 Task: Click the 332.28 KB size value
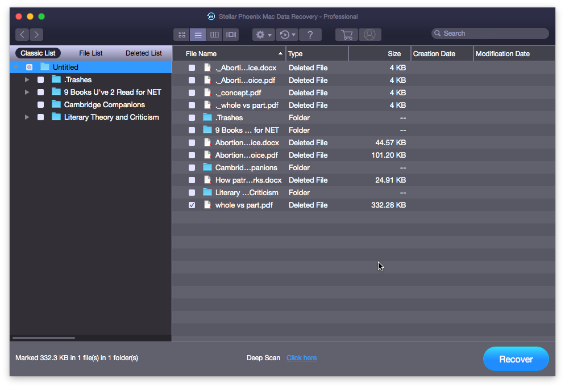point(388,205)
